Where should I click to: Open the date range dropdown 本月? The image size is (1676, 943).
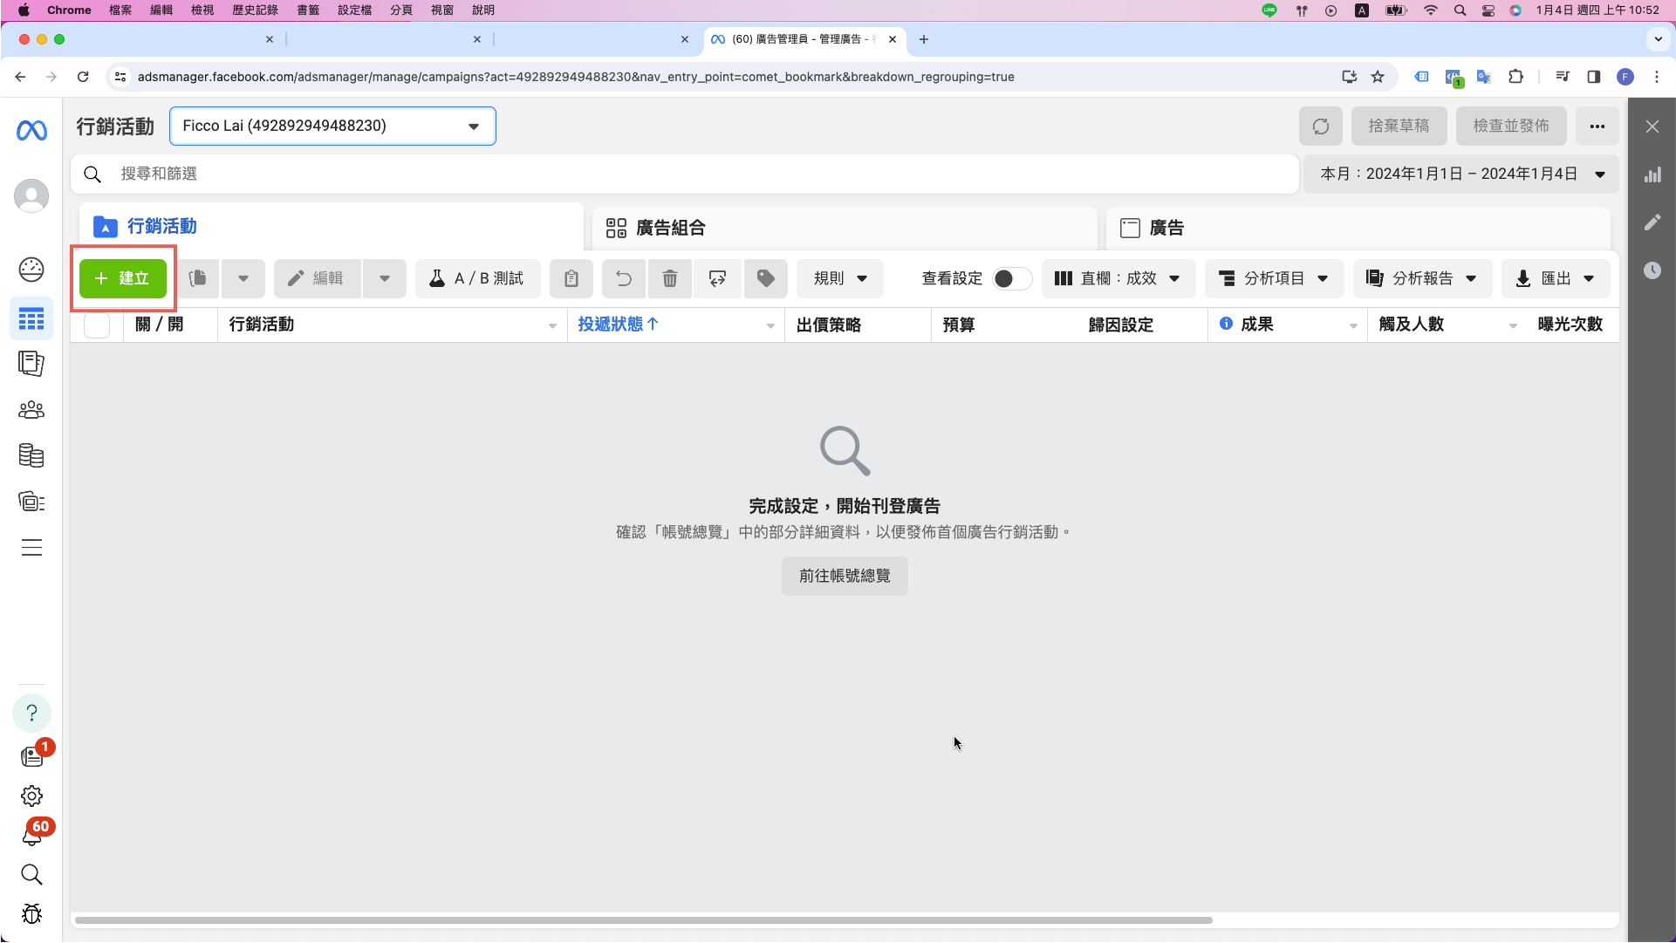pos(1461,174)
